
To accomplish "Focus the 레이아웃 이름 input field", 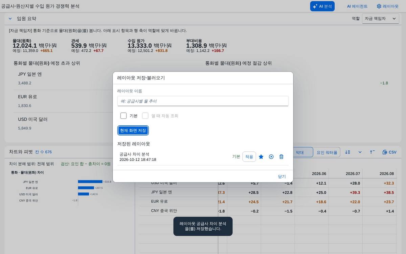I will pos(203,101).
